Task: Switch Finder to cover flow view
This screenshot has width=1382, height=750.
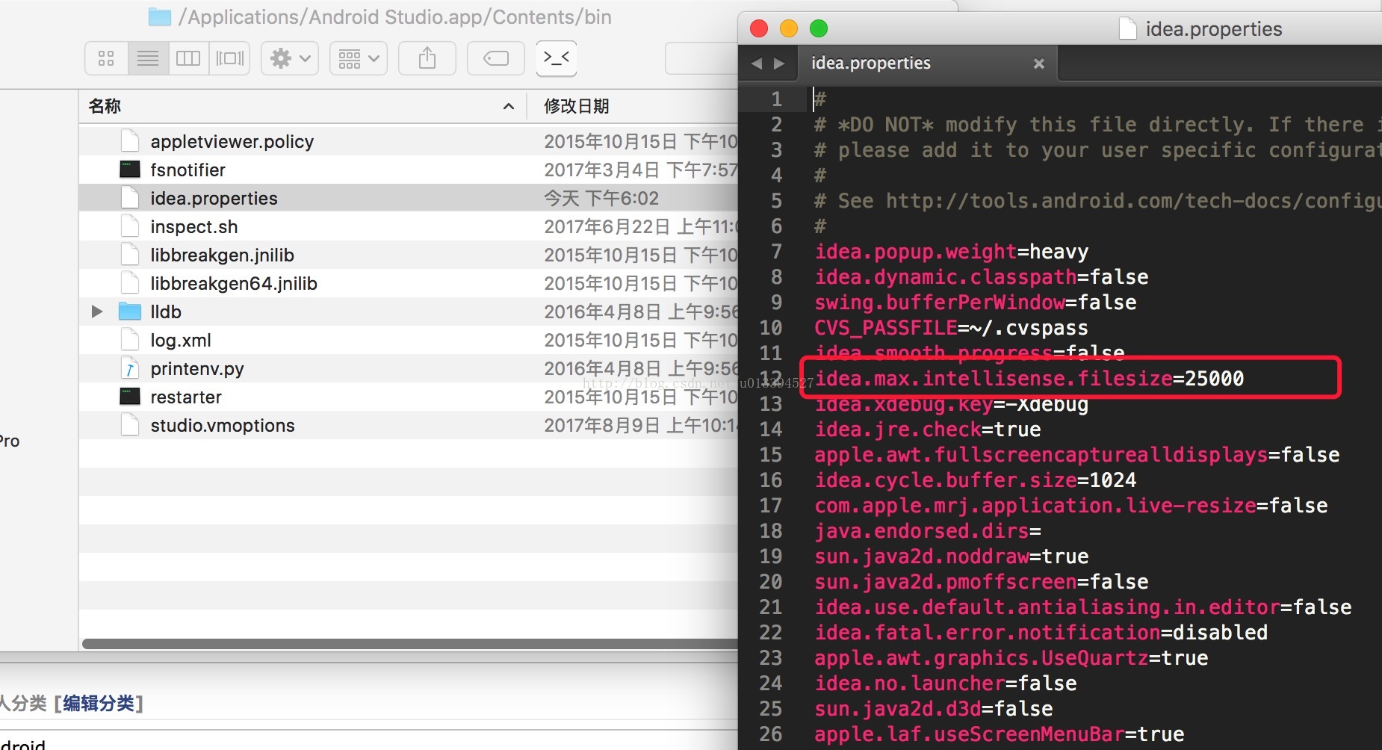Action: pos(229,58)
